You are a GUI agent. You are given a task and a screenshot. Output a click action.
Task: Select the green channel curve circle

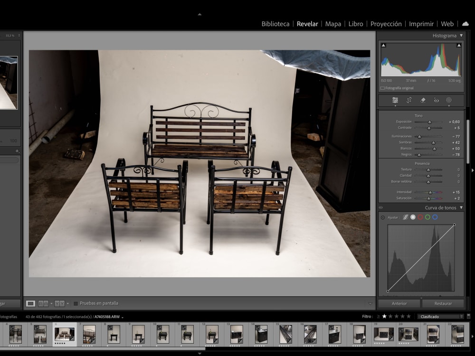pos(427,217)
